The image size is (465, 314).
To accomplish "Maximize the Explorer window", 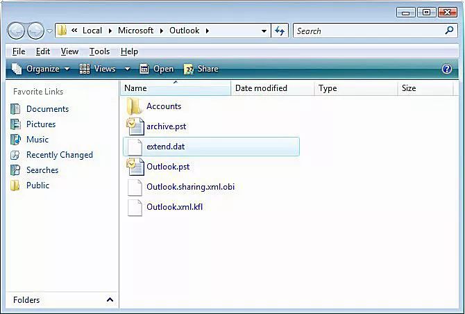I will pos(426,13).
